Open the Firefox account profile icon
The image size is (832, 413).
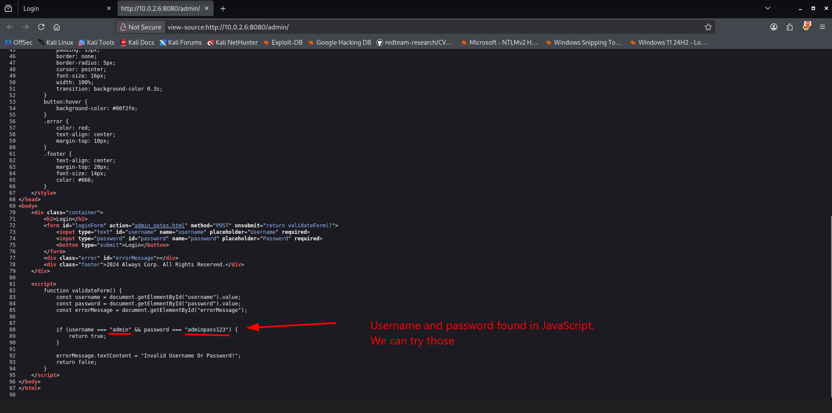774,27
